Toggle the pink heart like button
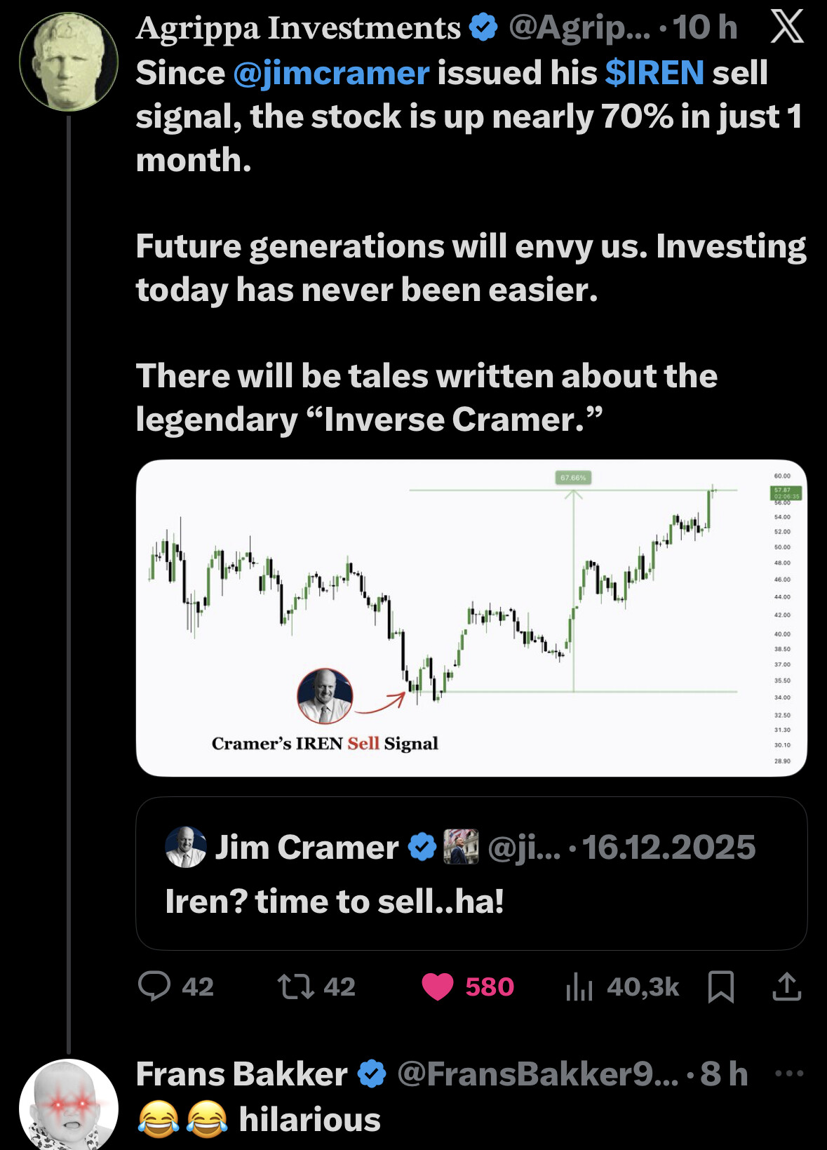The width and height of the screenshot is (827, 1150). coord(438,987)
